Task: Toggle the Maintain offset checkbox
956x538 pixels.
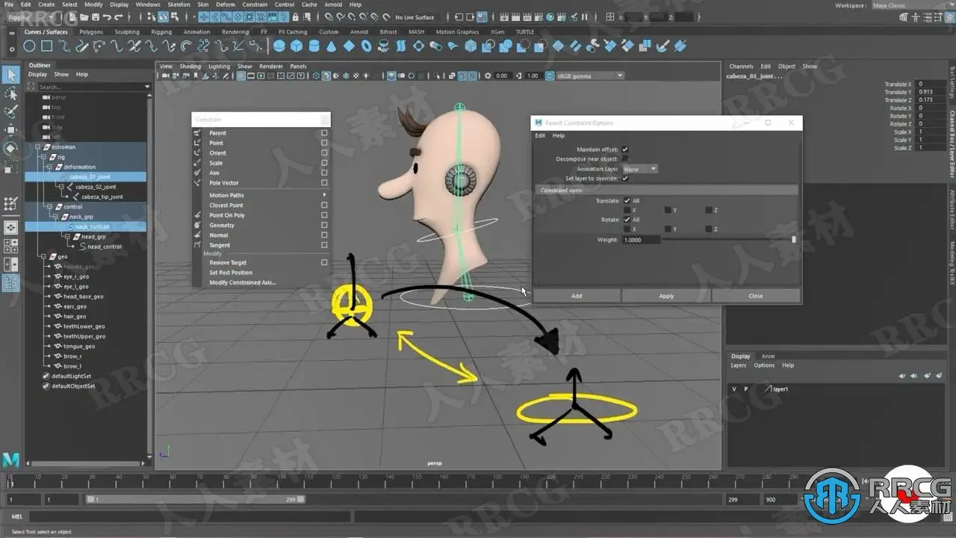Action: click(x=625, y=149)
